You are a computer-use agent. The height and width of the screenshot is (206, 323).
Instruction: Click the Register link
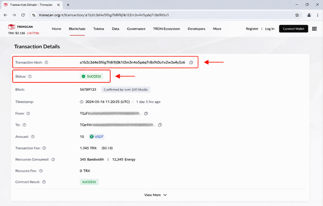252,29
